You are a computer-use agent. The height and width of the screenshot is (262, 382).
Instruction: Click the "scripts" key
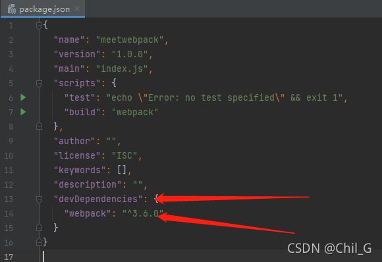(x=77, y=84)
